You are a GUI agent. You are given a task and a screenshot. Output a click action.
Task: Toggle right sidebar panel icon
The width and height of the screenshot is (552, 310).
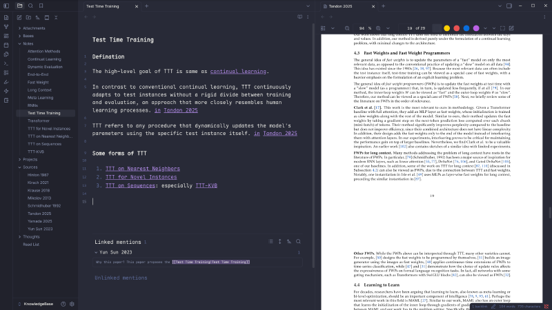coord(509,6)
